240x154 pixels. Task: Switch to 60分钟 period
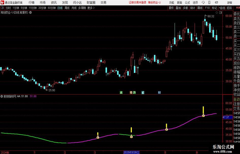(x=52, y=8)
